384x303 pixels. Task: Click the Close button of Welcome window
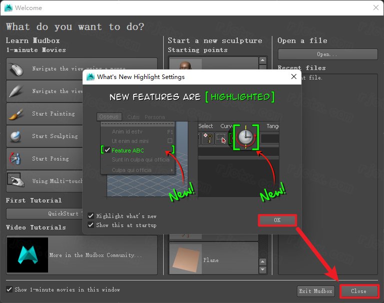tap(359, 291)
